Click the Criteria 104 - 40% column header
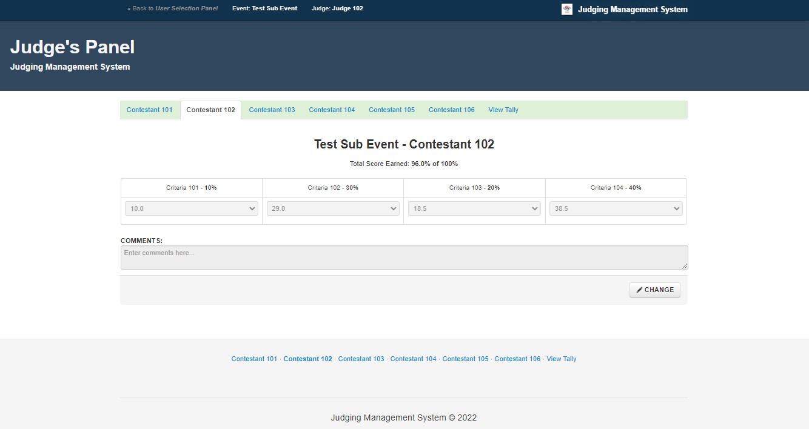The height and width of the screenshot is (429, 809). click(x=616, y=188)
